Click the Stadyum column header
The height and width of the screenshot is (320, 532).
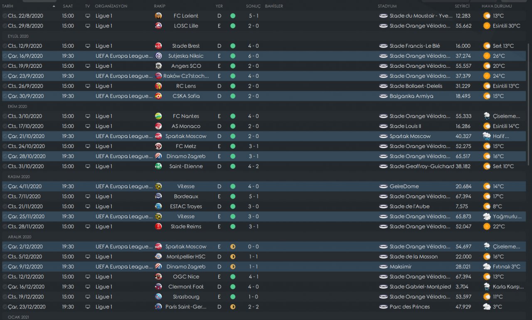(x=387, y=6)
